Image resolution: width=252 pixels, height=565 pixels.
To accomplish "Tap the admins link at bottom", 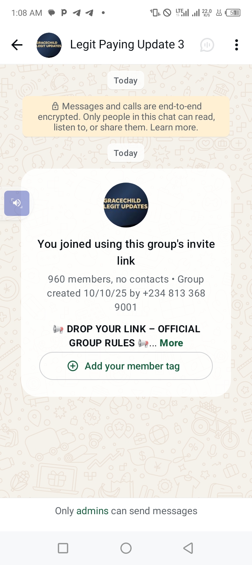I will (x=92, y=511).
